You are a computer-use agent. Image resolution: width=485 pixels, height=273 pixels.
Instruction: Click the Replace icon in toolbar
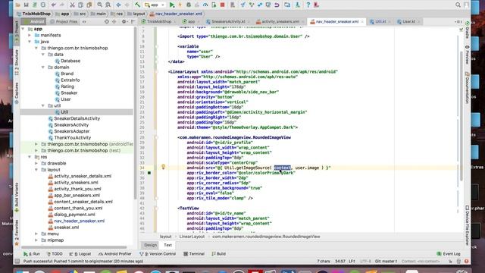coord(108,5)
